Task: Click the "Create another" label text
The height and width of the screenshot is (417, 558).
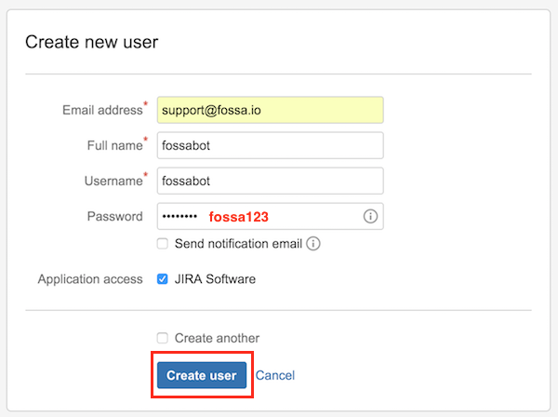Action: pos(217,338)
